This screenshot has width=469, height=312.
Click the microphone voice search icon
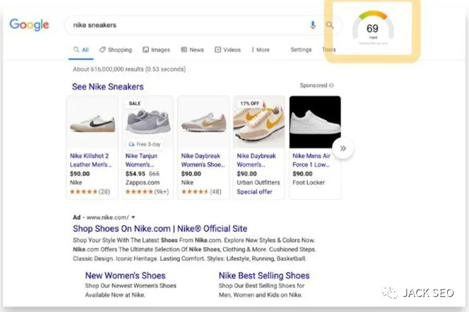coord(313,25)
